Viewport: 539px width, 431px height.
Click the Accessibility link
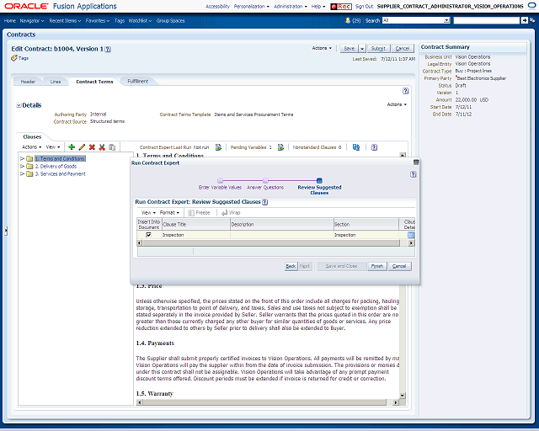pos(217,6)
